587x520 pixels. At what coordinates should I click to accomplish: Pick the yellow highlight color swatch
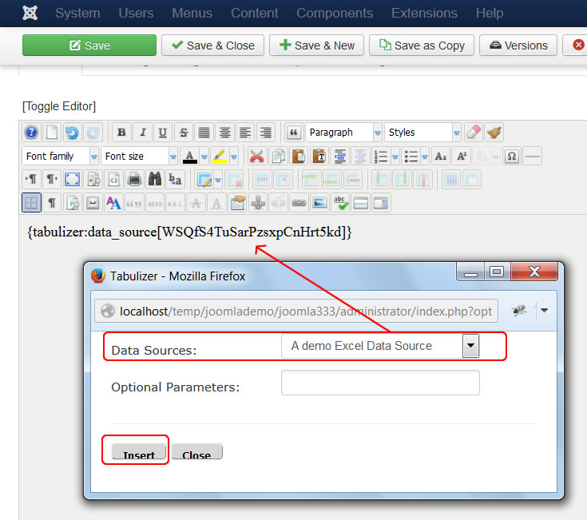(219, 156)
